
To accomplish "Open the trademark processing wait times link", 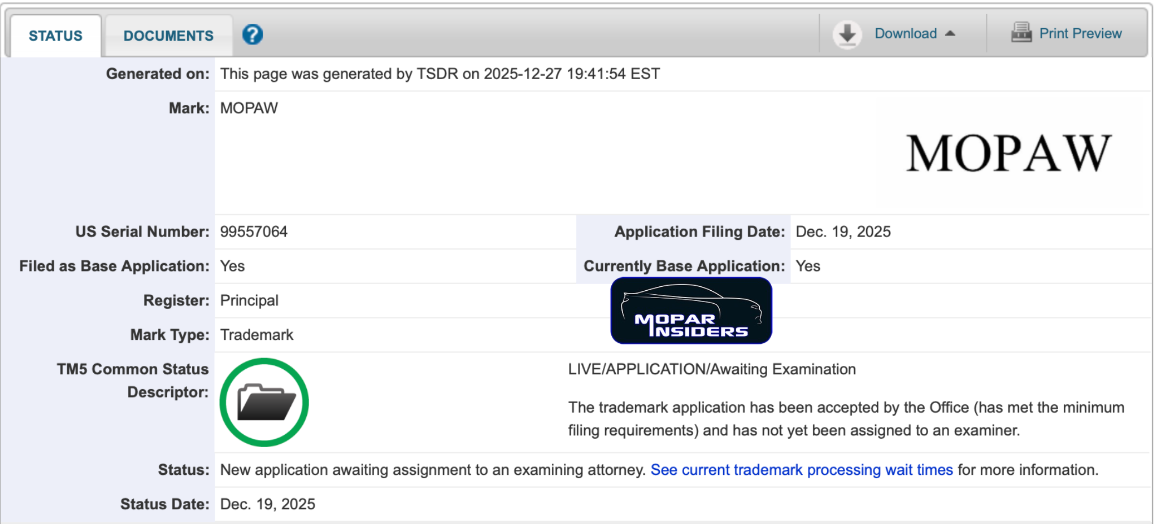I will click(x=801, y=470).
